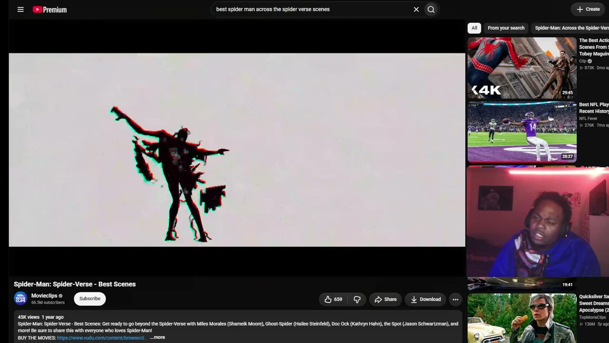Open the Spider-Man 4K action scenes thumbnail

point(522,68)
